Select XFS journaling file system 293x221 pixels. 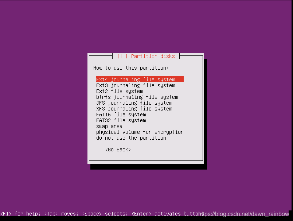(134, 108)
